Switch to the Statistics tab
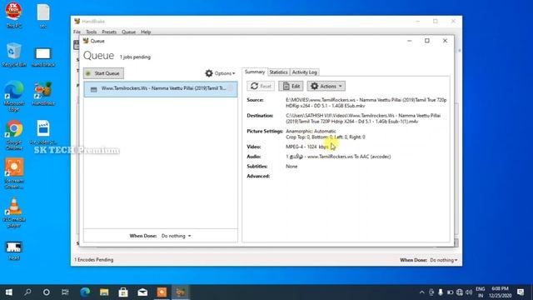This screenshot has height=300, width=533. click(278, 72)
